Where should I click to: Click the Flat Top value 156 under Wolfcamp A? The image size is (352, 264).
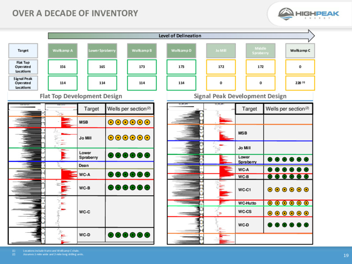[62, 67]
